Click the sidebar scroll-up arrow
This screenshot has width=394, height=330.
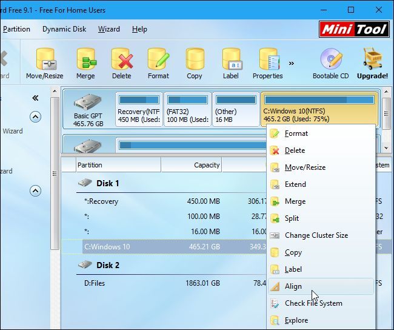[x=55, y=92]
